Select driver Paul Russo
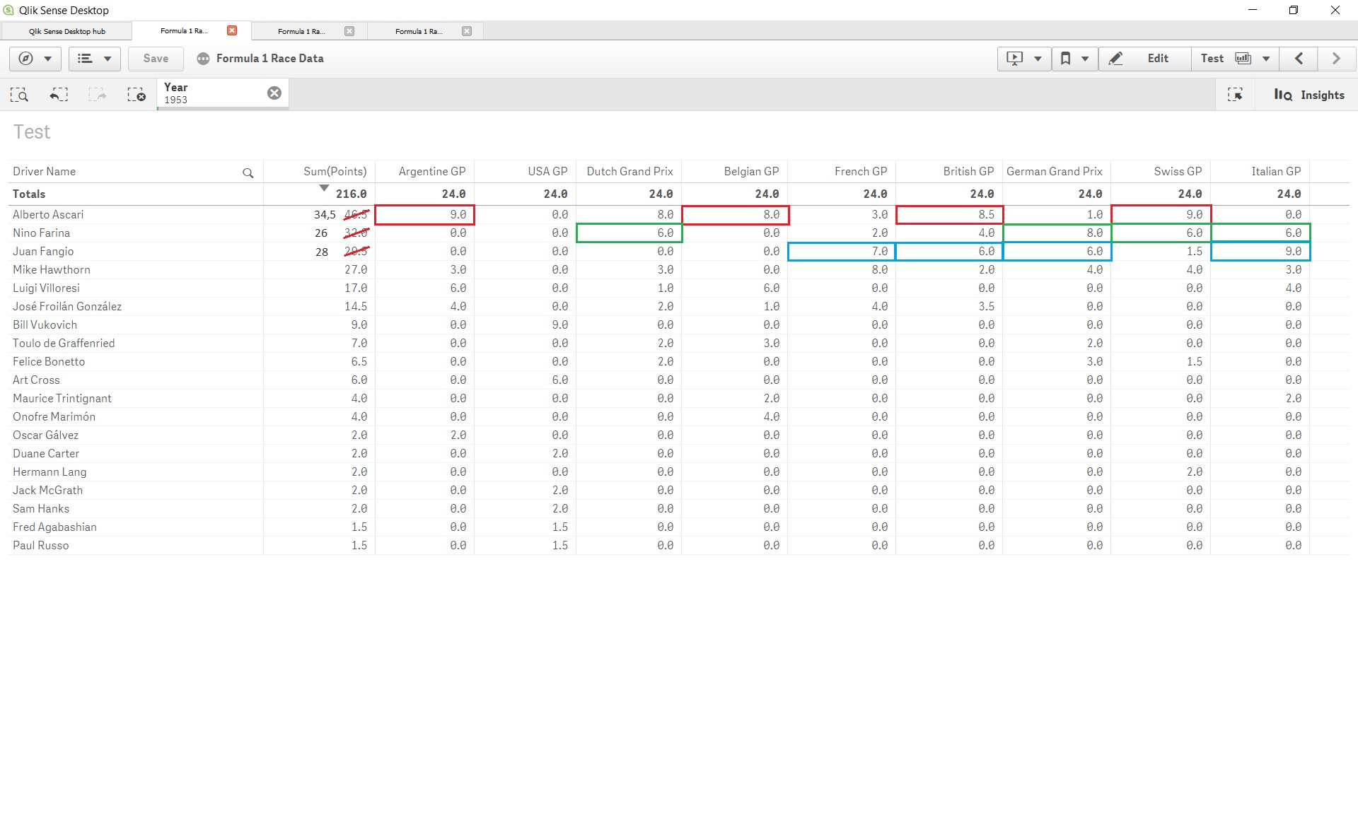 click(40, 546)
